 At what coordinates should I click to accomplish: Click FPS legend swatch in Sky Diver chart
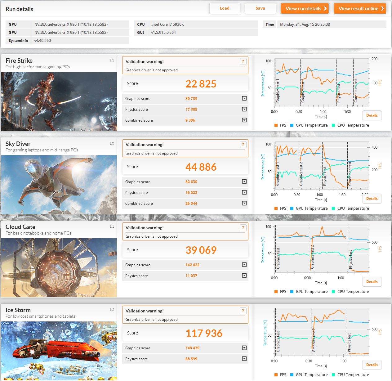pos(276,208)
